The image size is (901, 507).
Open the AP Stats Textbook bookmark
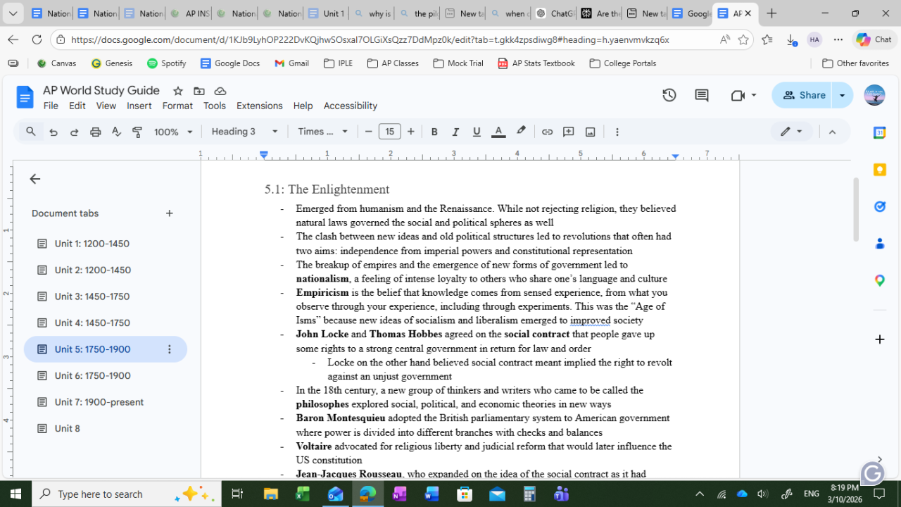pos(536,63)
